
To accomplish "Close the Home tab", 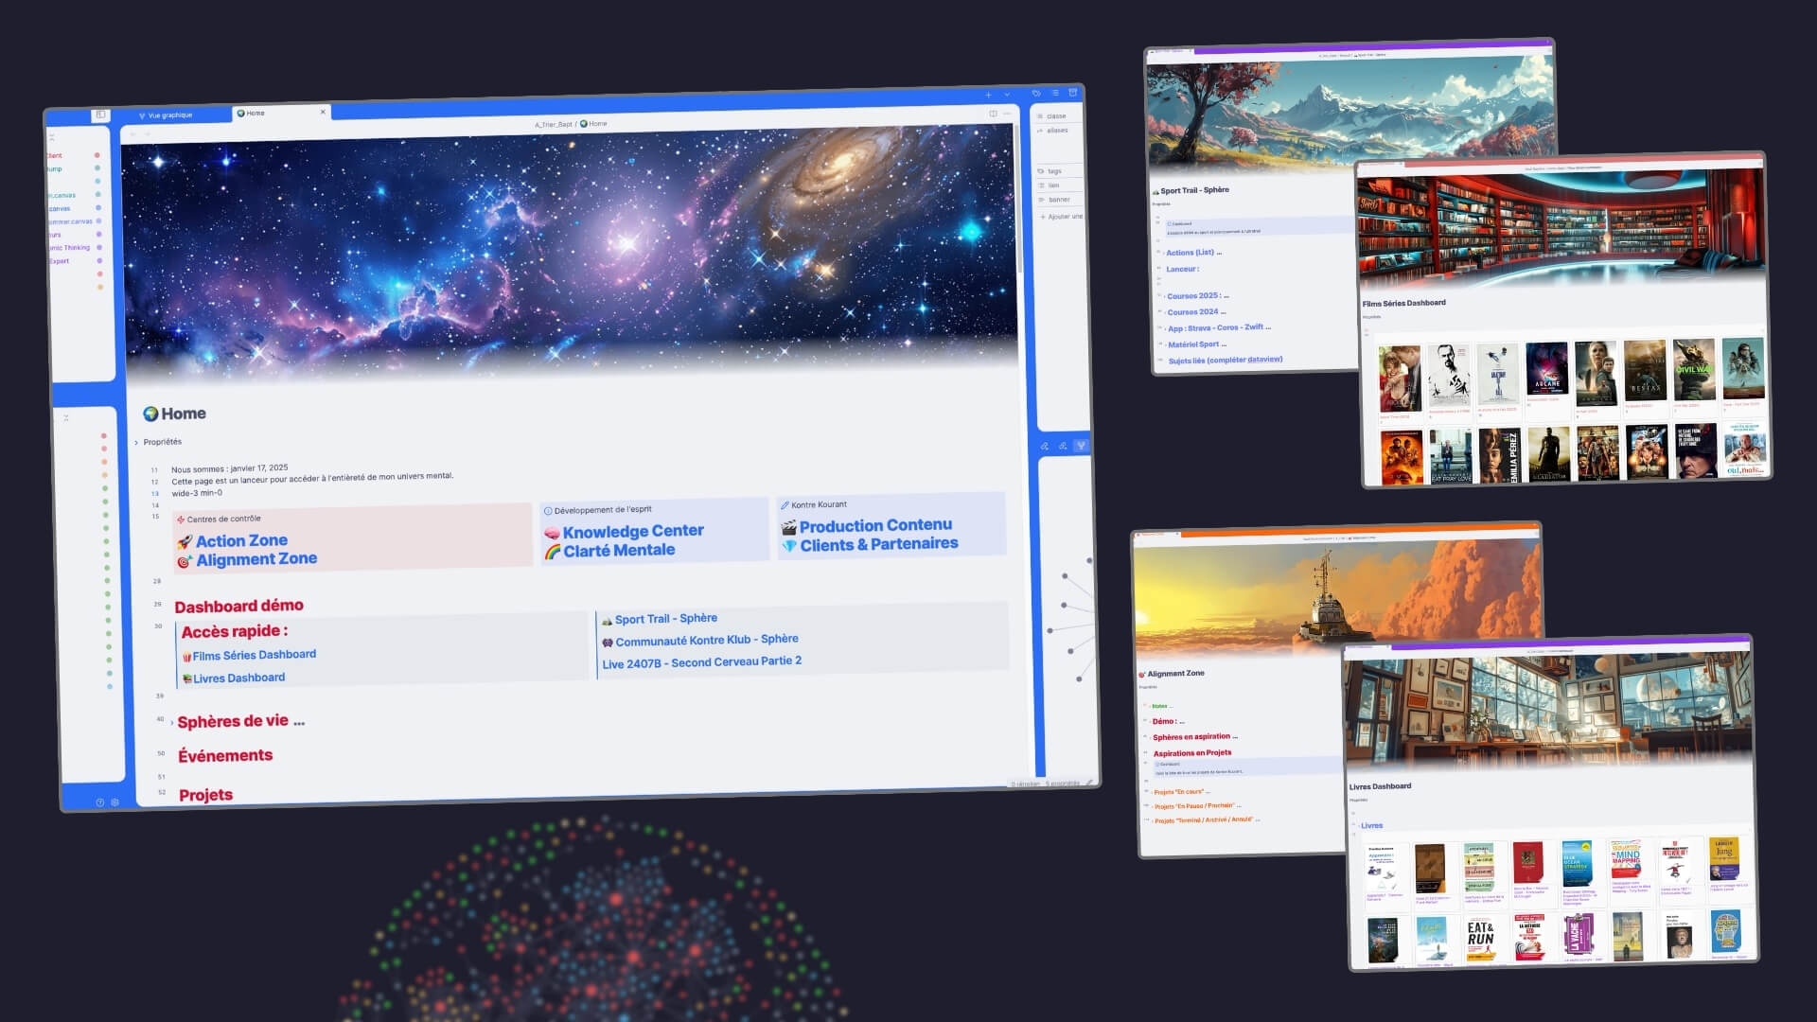I will pos(323,112).
